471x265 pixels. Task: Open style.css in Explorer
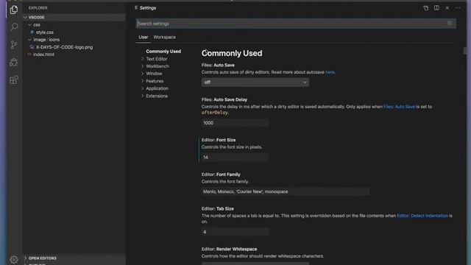click(45, 32)
